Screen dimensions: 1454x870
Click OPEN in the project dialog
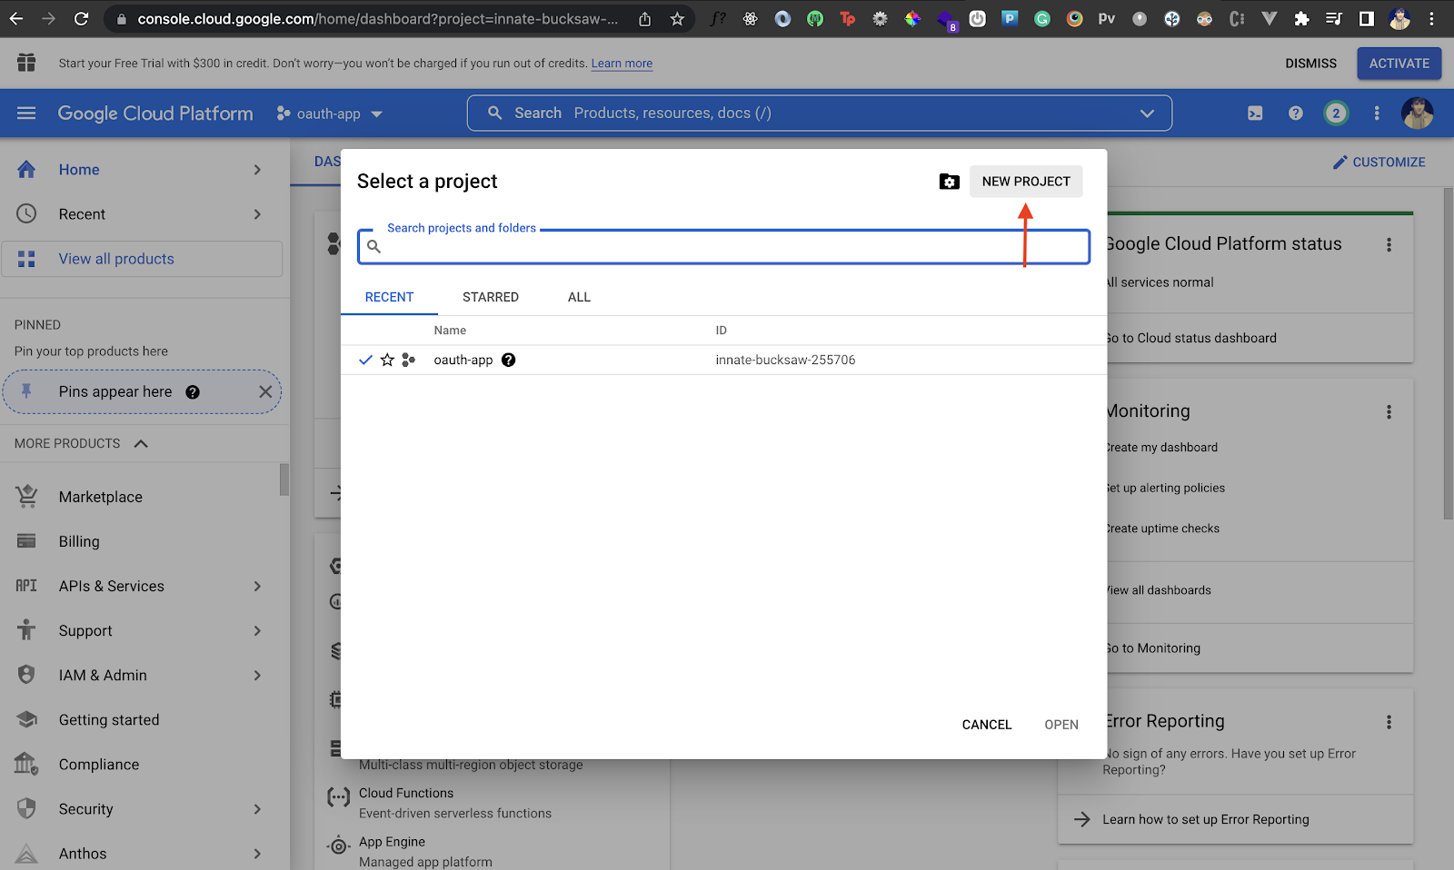pyautogui.click(x=1061, y=725)
